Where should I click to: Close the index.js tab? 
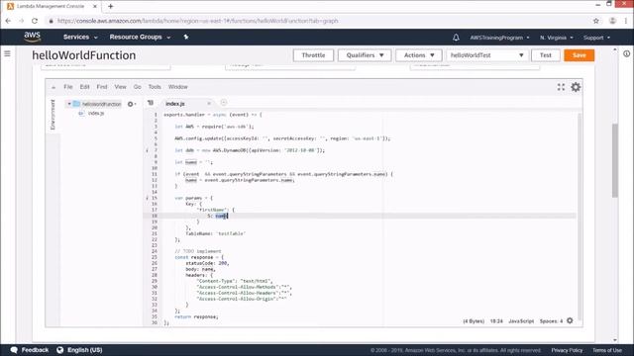pyautogui.click(x=209, y=104)
